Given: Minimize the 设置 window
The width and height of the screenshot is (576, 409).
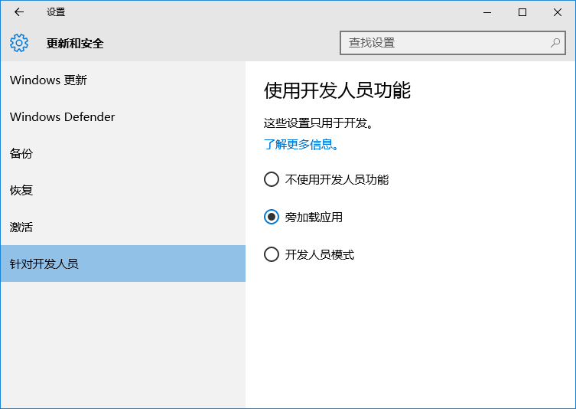Looking at the screenshot, I should tap(487, 12).
